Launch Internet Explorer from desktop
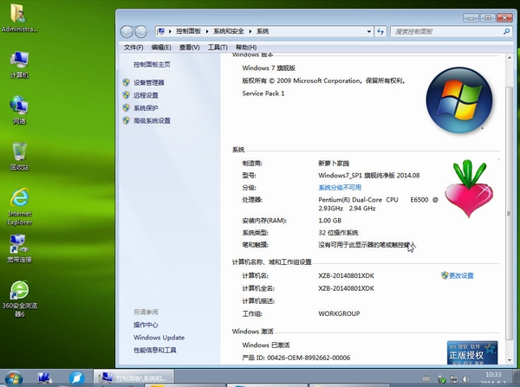 (x=20, y=206)
